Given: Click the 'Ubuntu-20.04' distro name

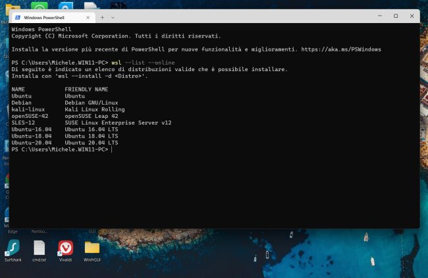Looking at the screenshot, I should (x=32, y=143).
